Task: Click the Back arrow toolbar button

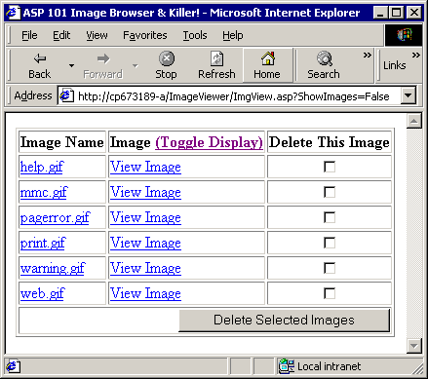Action: [x=40, y=65]
